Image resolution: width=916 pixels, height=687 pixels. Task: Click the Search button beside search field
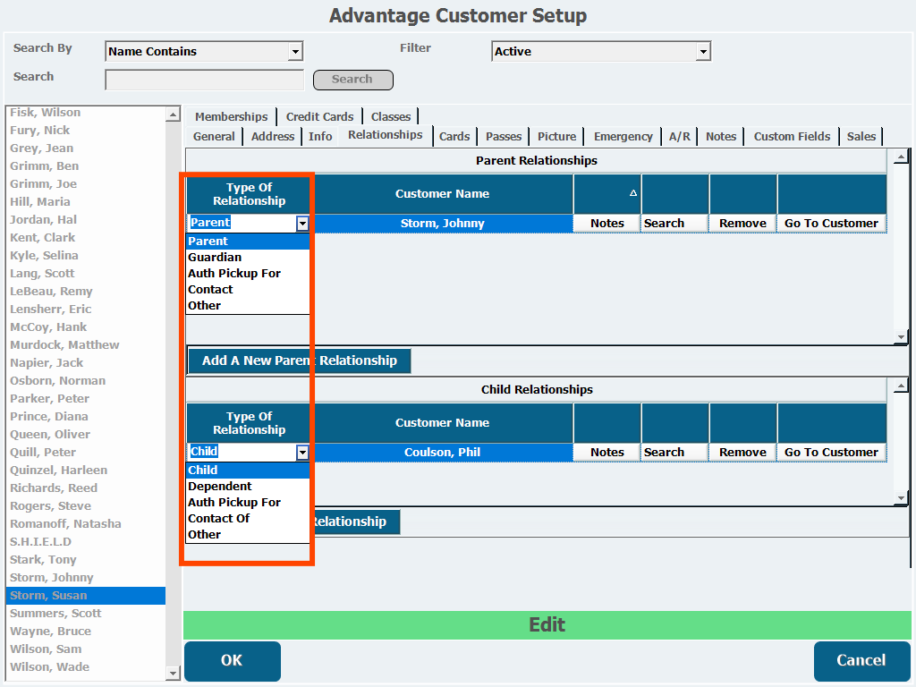tap(352, 80)
